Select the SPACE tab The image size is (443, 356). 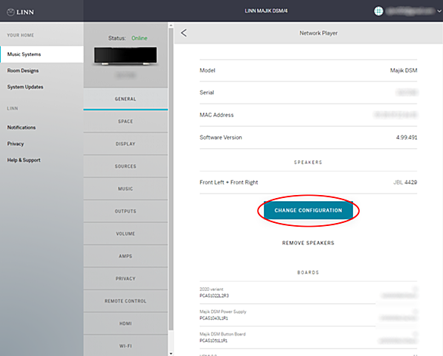125,122
